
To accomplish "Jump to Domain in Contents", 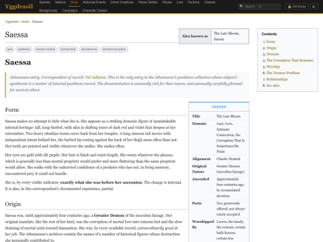I will click(273, 54).
